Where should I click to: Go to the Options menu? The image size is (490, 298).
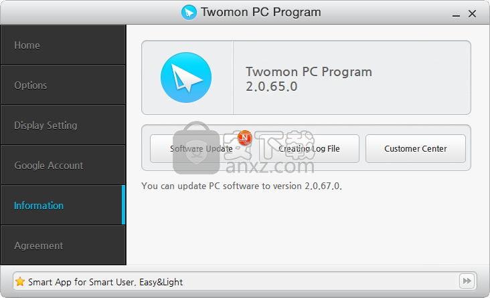pos(63,85)
